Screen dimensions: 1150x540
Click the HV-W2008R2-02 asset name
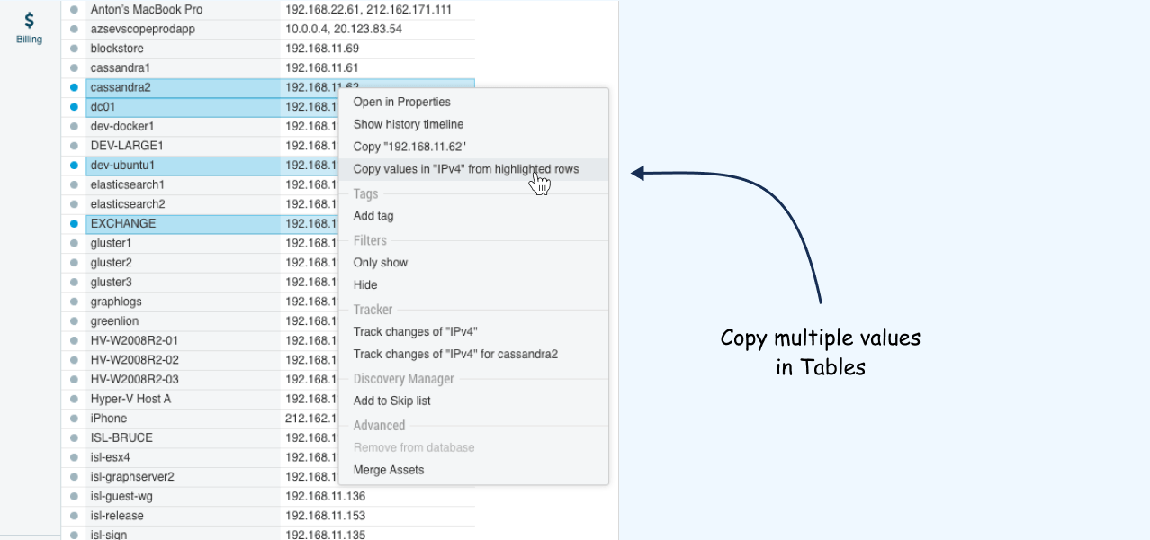pyautogui.click(x=135, y=360)
